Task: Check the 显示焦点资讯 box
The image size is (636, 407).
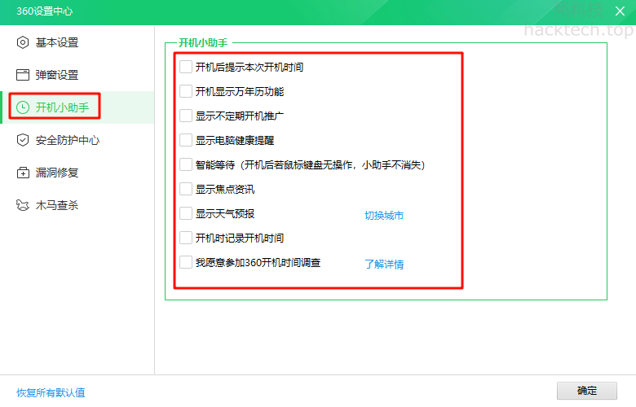Action: click(x=186, y=189)
